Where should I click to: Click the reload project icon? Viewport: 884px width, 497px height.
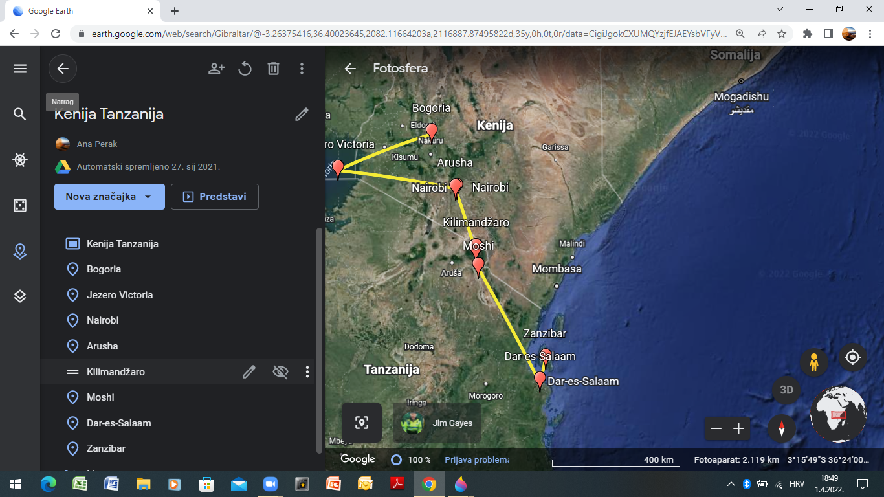click(245, 69)
